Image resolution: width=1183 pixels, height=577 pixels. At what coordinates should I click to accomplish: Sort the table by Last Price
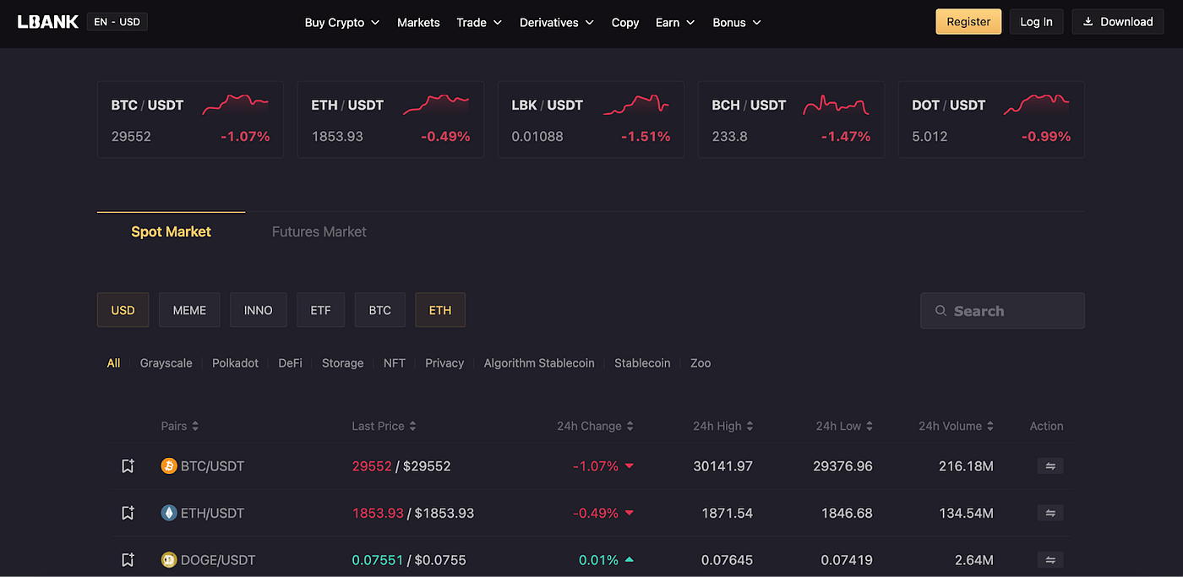(412, 426)
